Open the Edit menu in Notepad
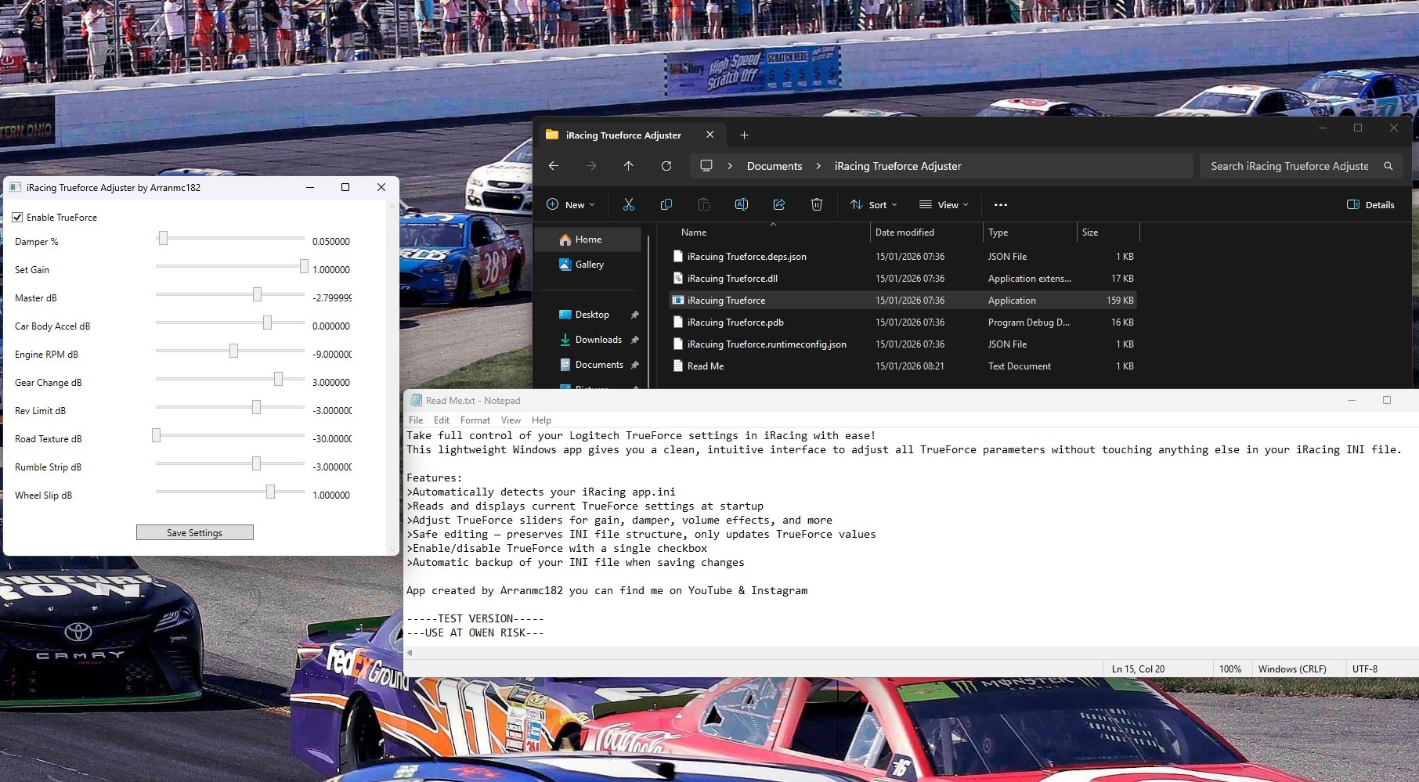 (442, 420)
